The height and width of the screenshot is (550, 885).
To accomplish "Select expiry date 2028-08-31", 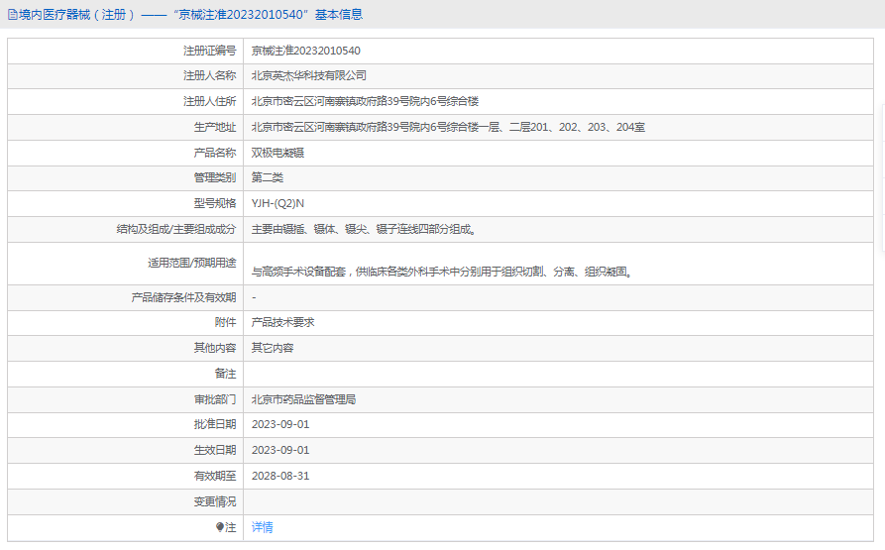I will tap(280, 476).
